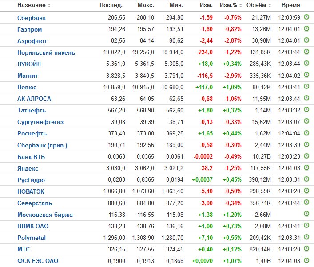Open the Аэрофлот stock link
Image resolution: width=314 pixels, height=267 pixels.
pos(32,41)
